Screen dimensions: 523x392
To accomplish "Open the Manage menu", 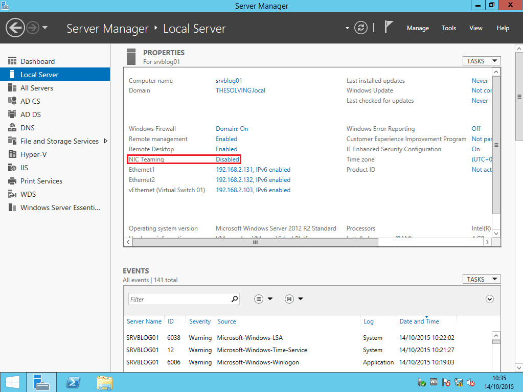I will click(418, 28).
